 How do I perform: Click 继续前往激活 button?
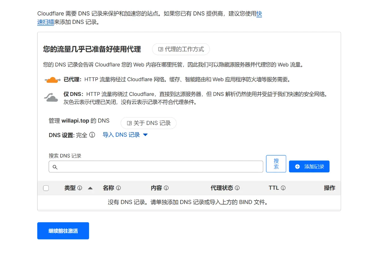63,231
